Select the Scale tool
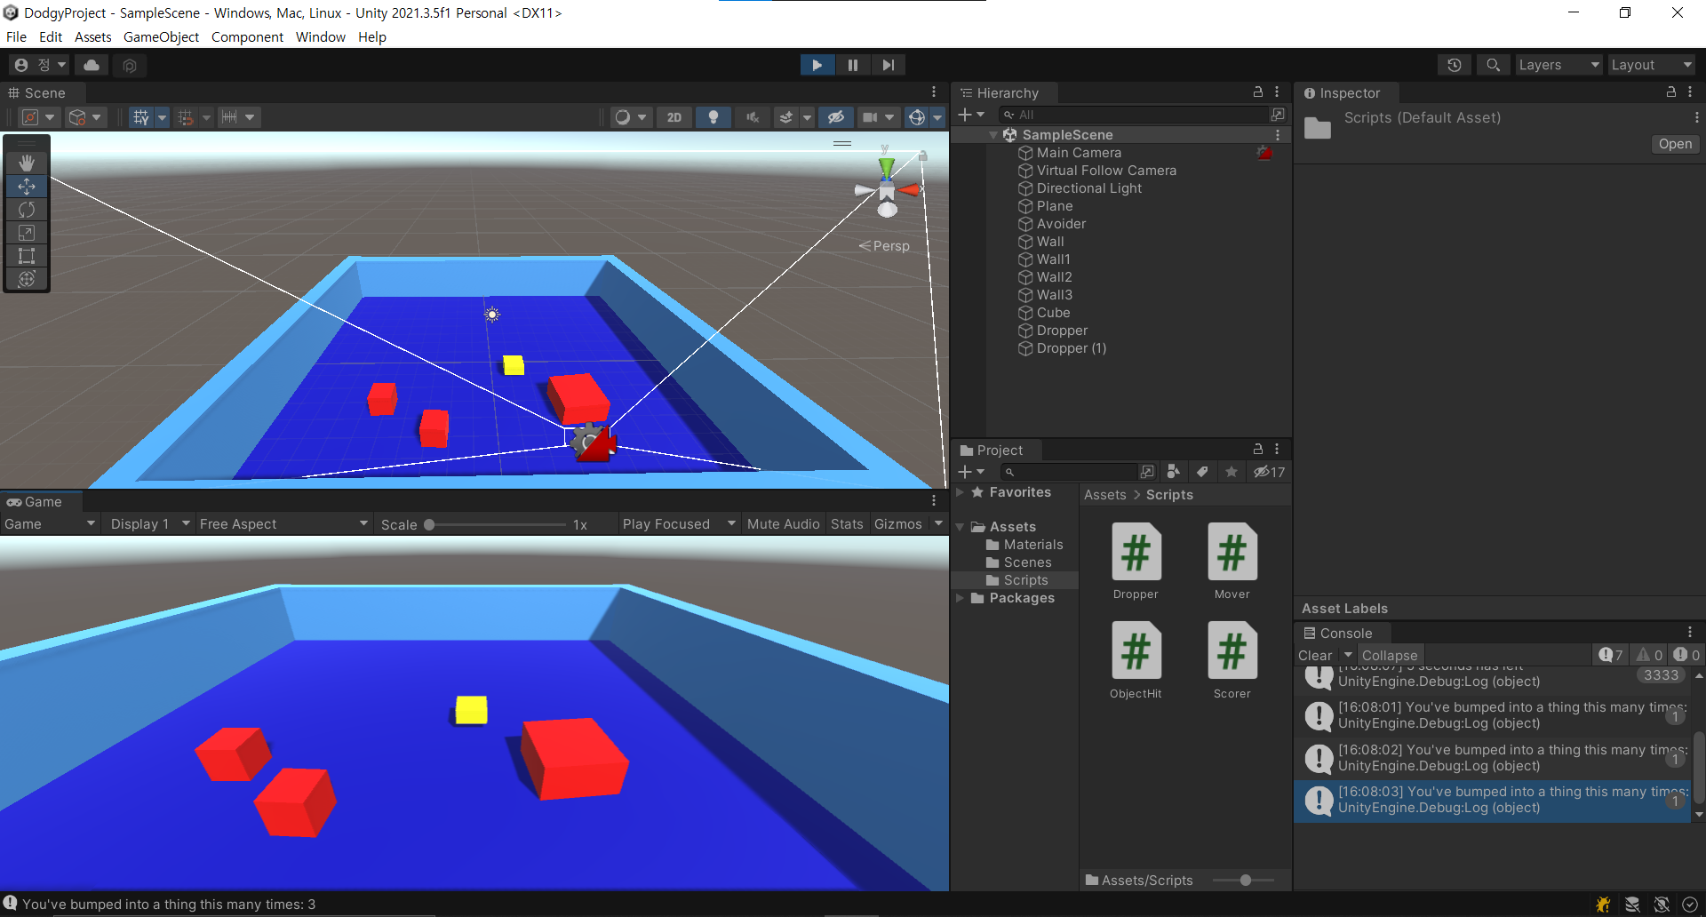This screenshot has width=1706, height=917. pos(27,233)
